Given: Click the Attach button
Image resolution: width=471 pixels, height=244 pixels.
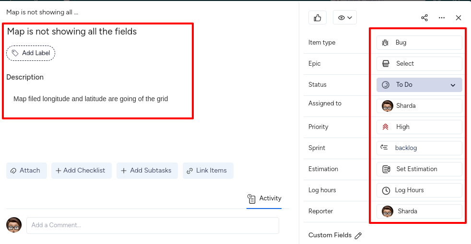Looking at the screenshot, I should [26, 171].
